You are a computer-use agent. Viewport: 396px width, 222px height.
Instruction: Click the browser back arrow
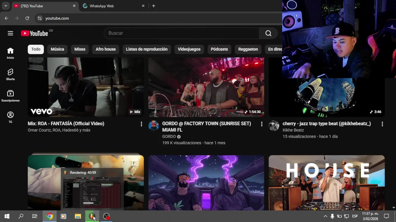click(x=6, y=18)
